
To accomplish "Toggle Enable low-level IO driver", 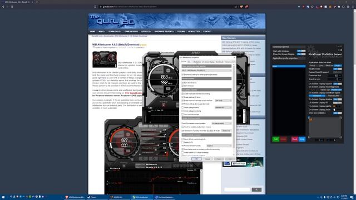I will click(x=182, y=97).
